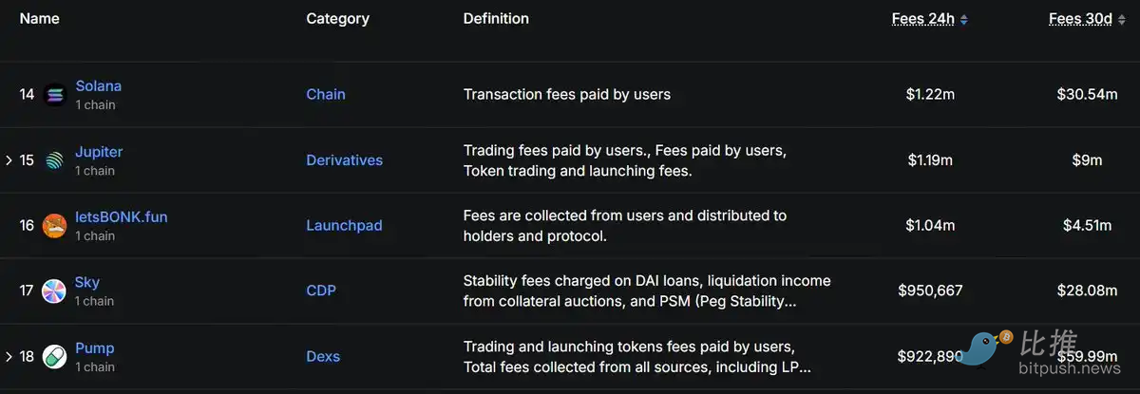Screen dimensions: 1140x394
Task: Open the Derivatives category link
Action: [x=345, y=159]
